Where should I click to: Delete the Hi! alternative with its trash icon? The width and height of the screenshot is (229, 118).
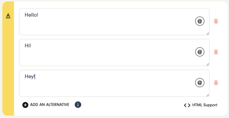pos(216,52)
